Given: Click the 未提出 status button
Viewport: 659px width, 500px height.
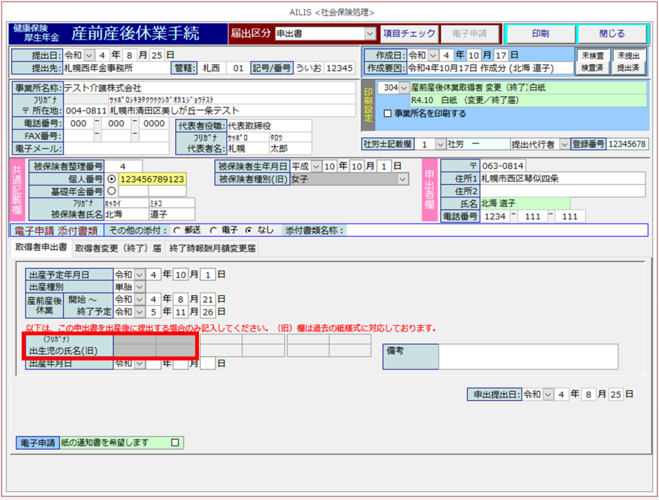Looking at the screenshot, I should pyautogui.click(x=627, y=55).
